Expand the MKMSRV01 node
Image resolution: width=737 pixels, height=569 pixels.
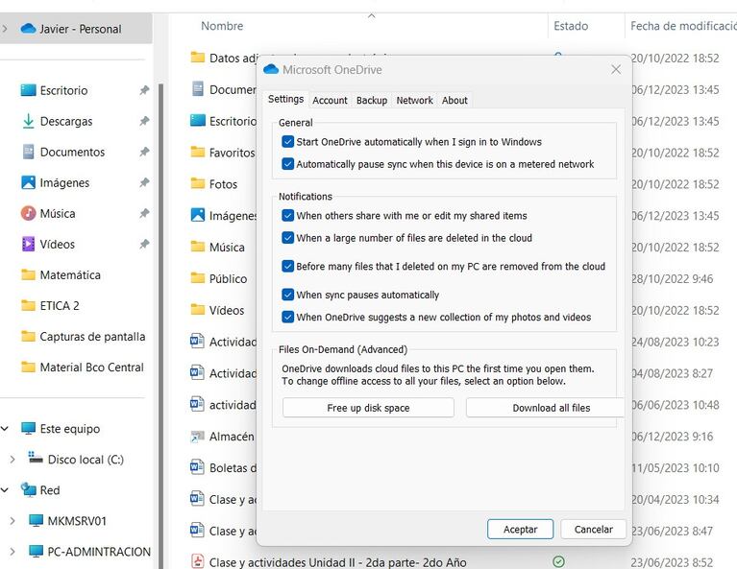[x=12, y=521]
